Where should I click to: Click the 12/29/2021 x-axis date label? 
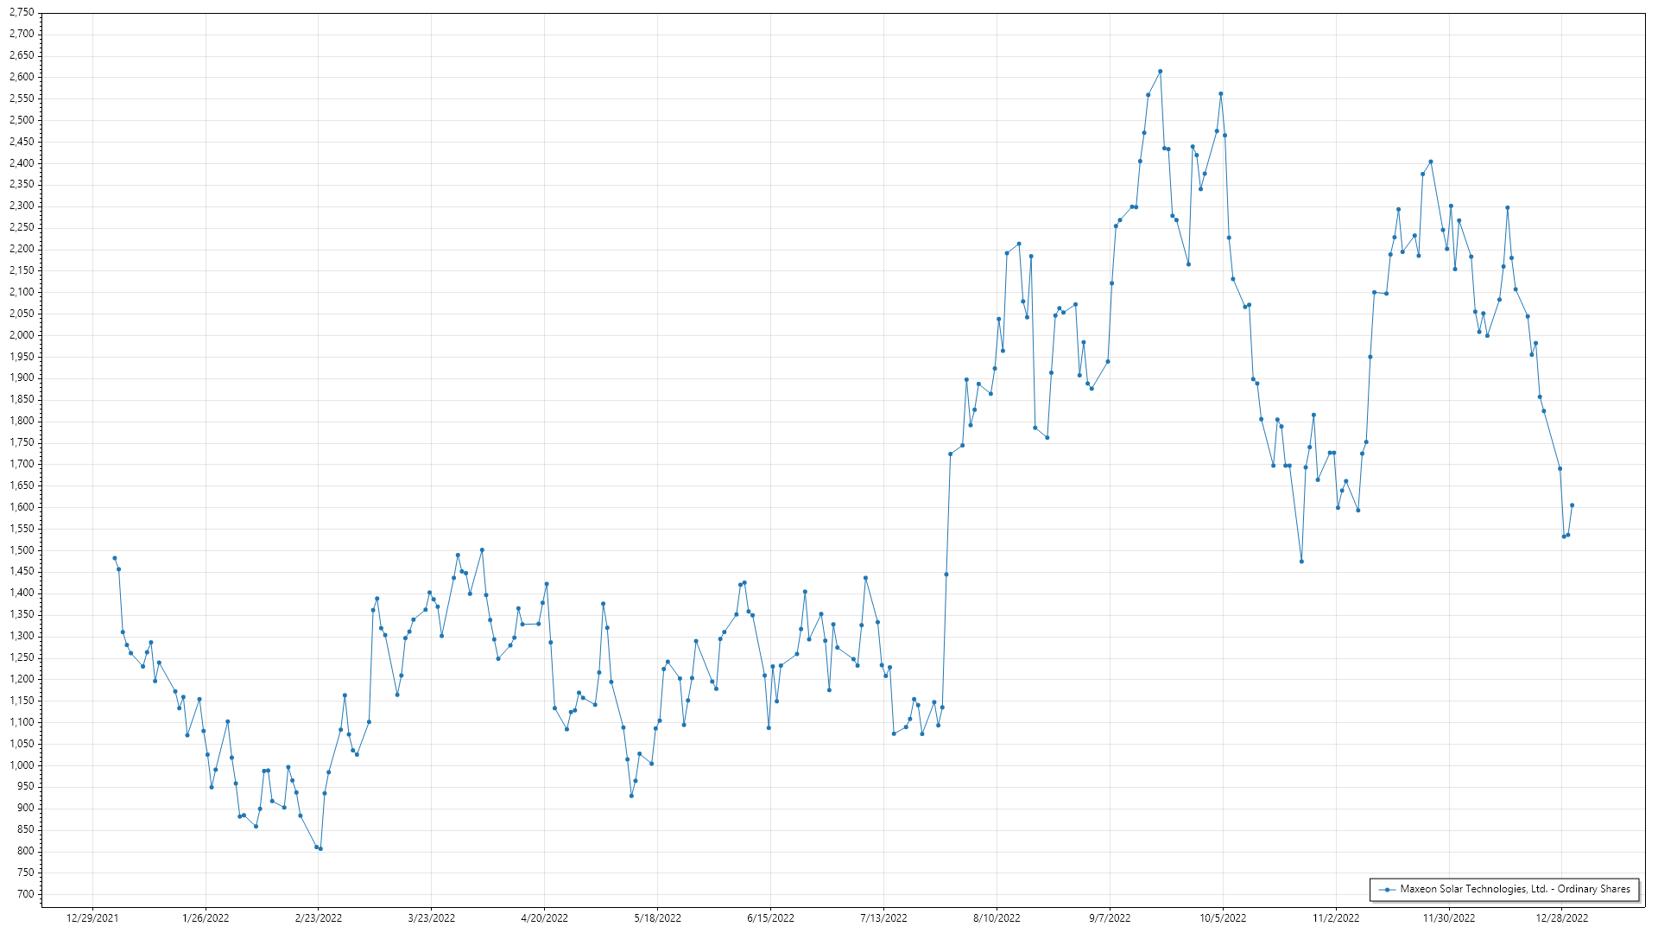(92, 917)
